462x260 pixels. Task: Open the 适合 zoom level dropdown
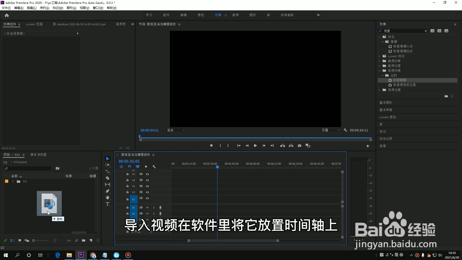pos(176,130)
